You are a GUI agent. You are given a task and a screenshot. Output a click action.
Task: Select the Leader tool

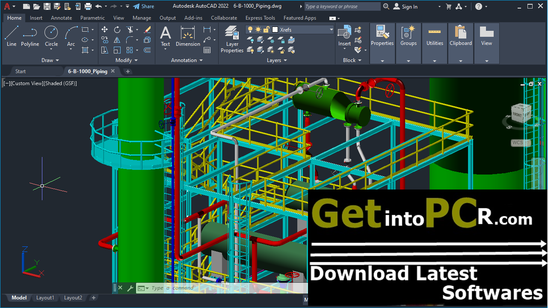(207, 40)
